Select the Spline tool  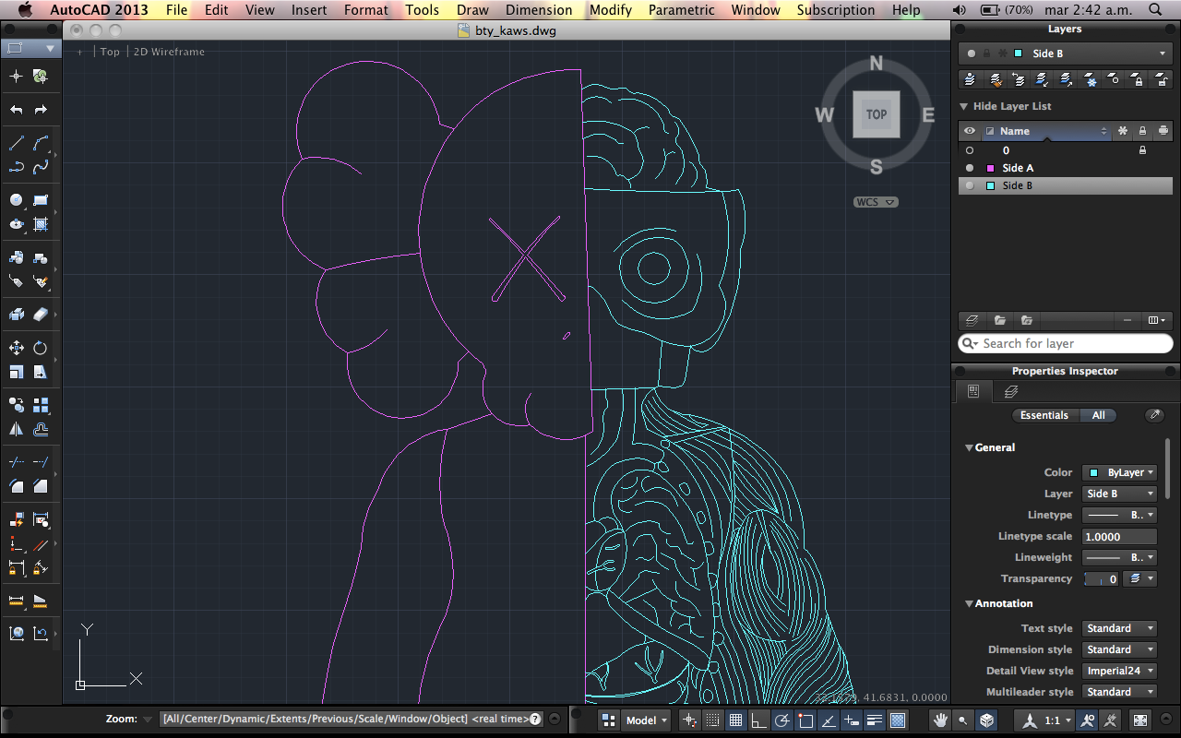(x=41, y=167)
